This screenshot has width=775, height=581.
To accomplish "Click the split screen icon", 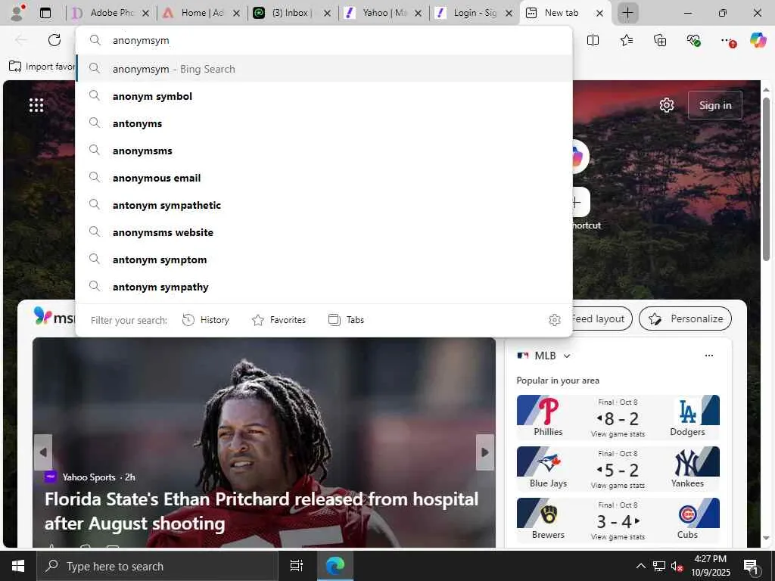I will tap(593, 40).
